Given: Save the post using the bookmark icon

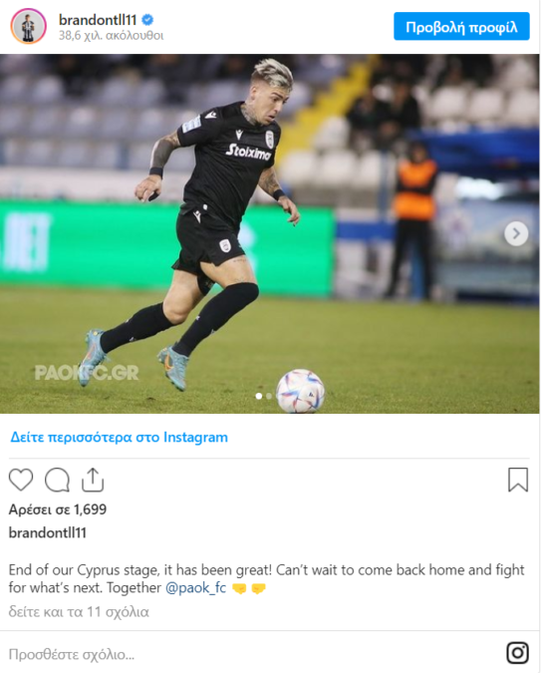Looking at the screenshot, I should pos(518,480).
